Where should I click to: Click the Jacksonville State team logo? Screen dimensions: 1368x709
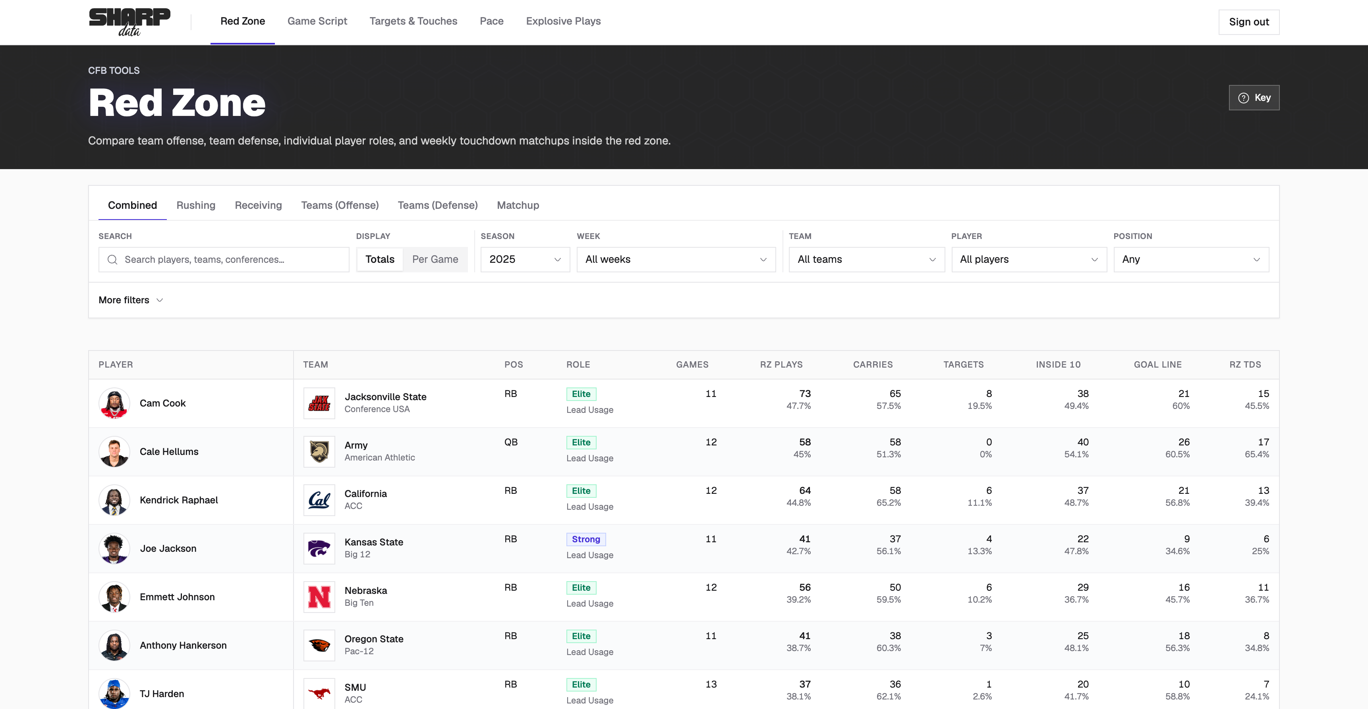click(x=319, y=403)
